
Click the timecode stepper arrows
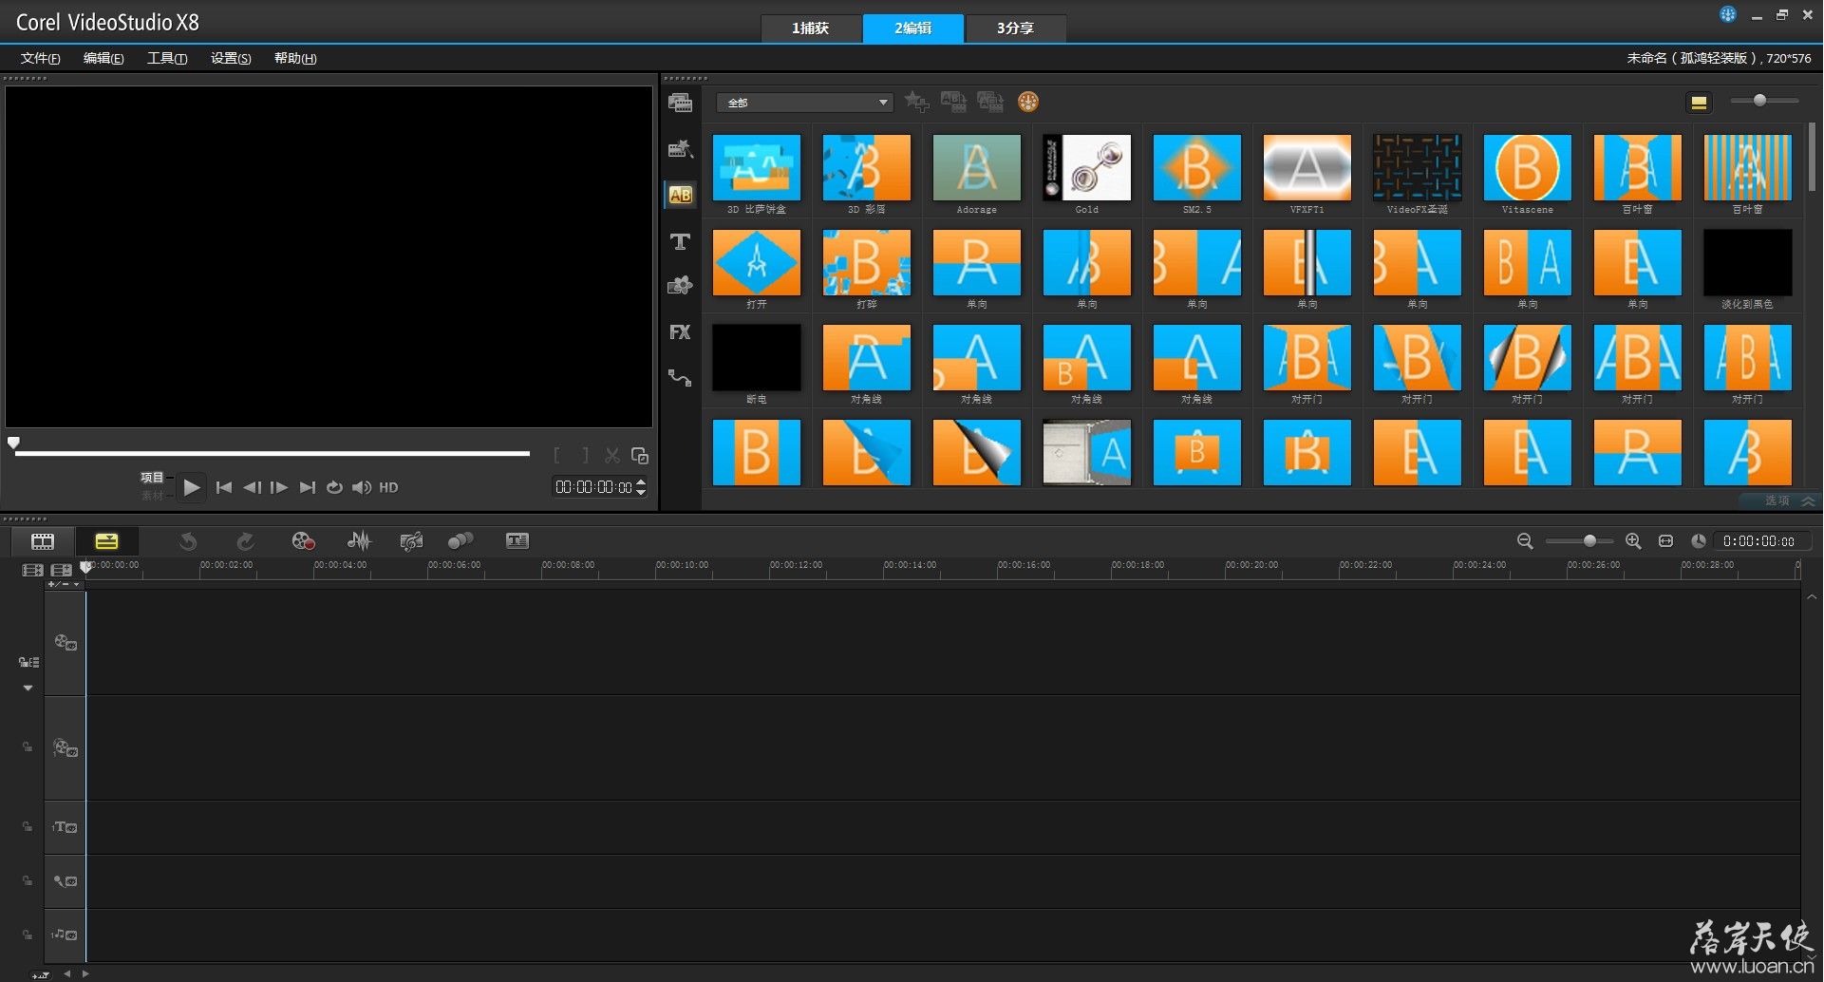pyautogui.click(x=641, y=487)
